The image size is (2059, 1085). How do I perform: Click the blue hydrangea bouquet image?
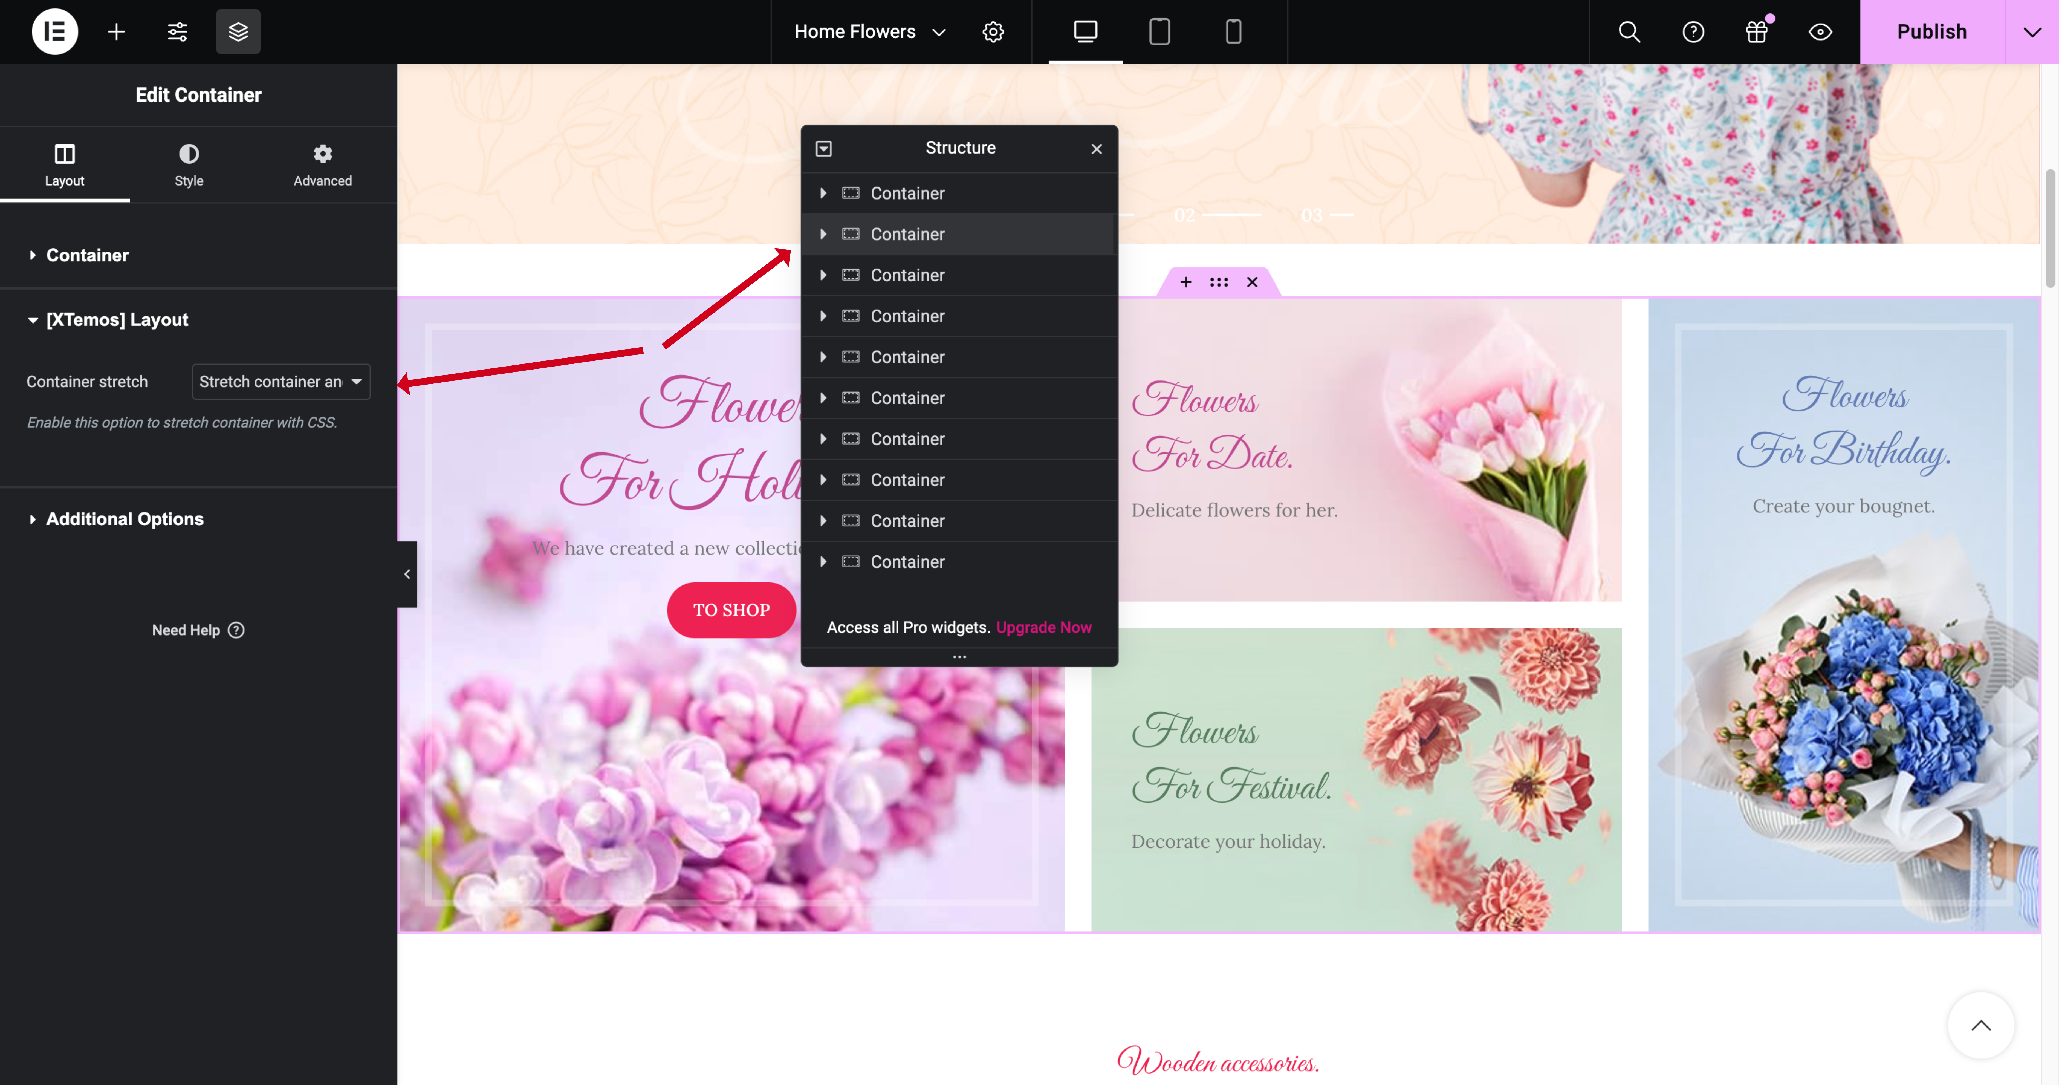(1846, 728)
